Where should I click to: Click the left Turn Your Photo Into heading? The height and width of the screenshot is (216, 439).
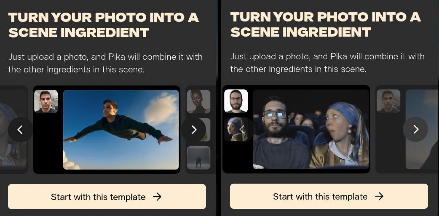(104, 25)
